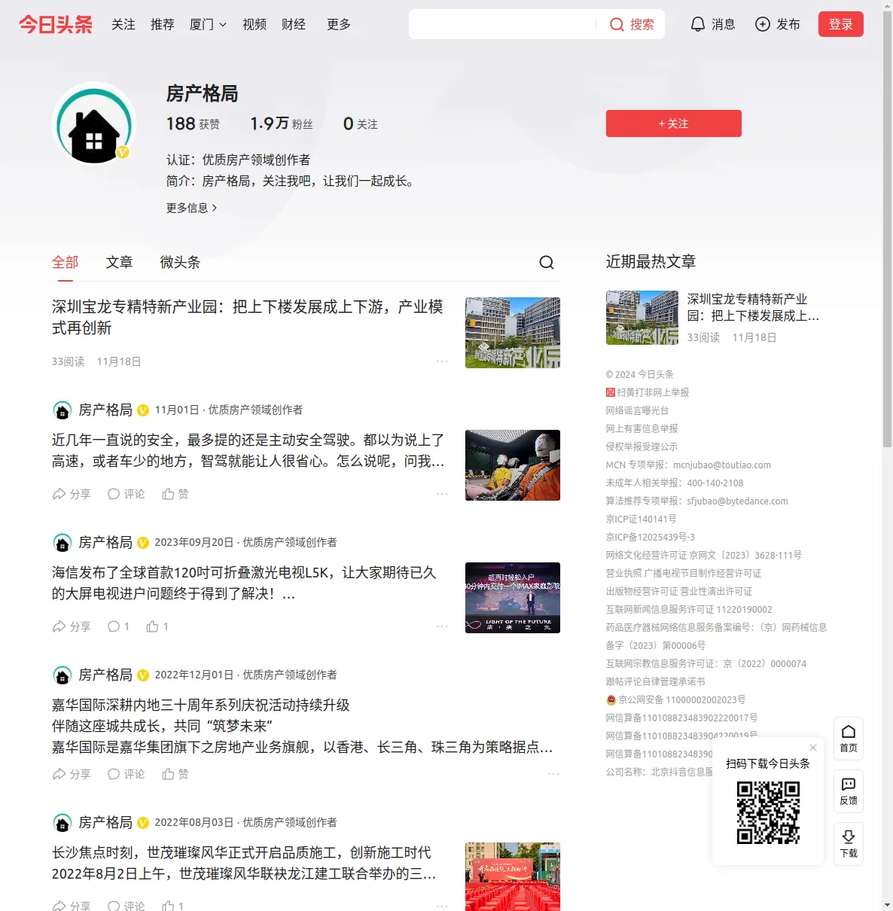
Task: Open 发布 publish plus icon
Action: 777,24
